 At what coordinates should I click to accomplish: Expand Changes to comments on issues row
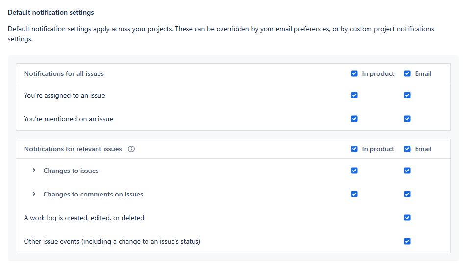click(34, 194)
